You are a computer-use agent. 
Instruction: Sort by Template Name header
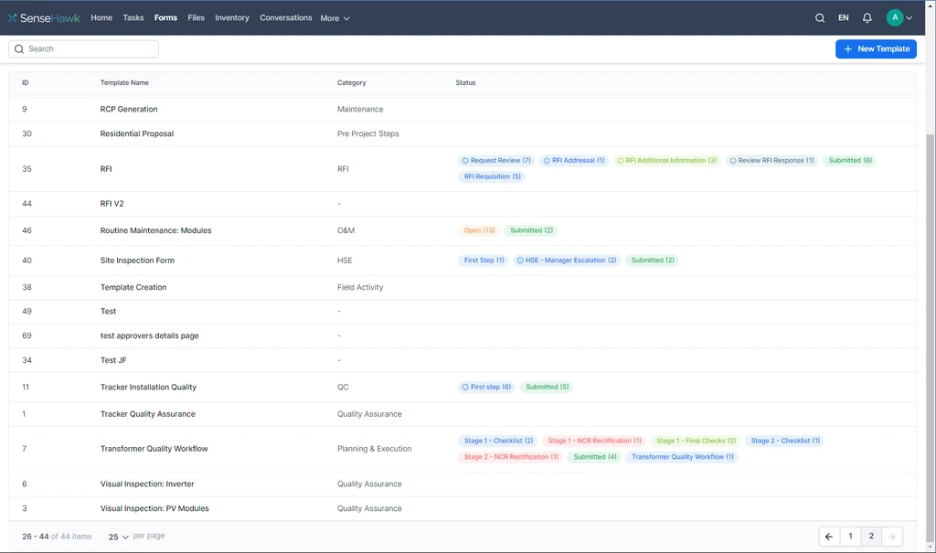click(x=124, y=83)
